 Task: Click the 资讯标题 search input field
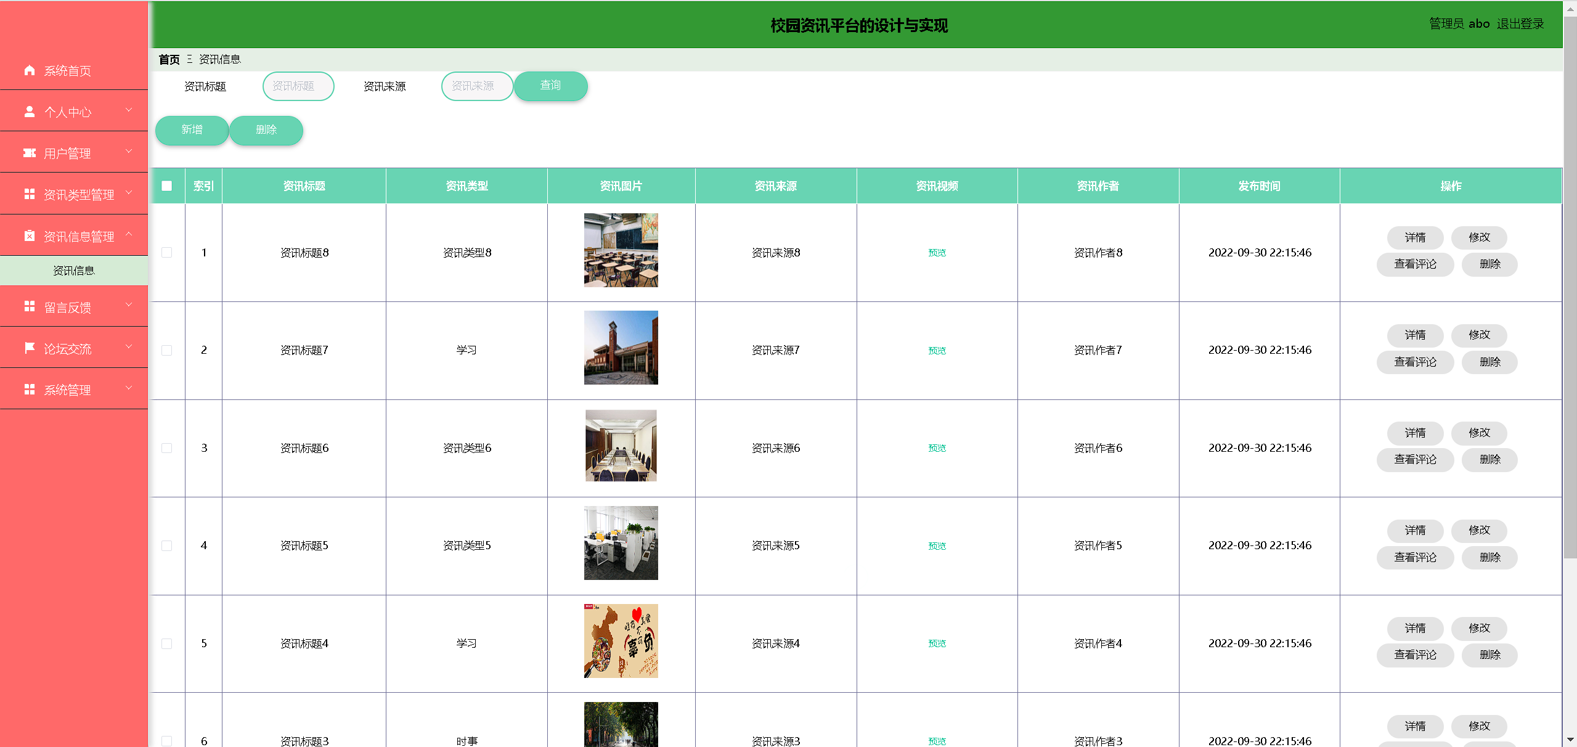[298, 86]
